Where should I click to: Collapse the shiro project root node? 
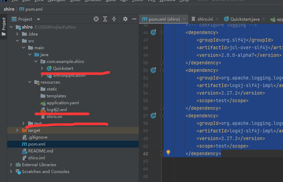11,27
